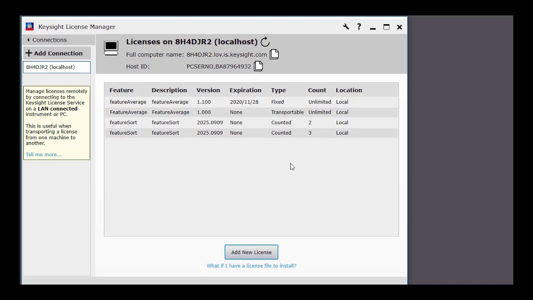Image resolution: width=533 pixels, height=300 pixels.
Task: Sort by Location column header
Action: pyautogui.click(x=349, y=90)
